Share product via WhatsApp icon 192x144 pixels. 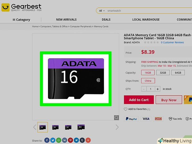59,140
